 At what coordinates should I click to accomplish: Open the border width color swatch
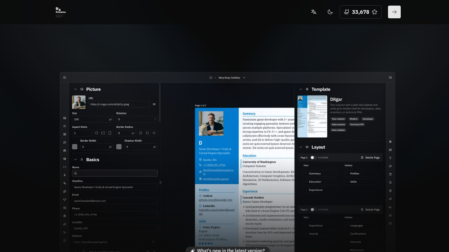pos(75,147)
